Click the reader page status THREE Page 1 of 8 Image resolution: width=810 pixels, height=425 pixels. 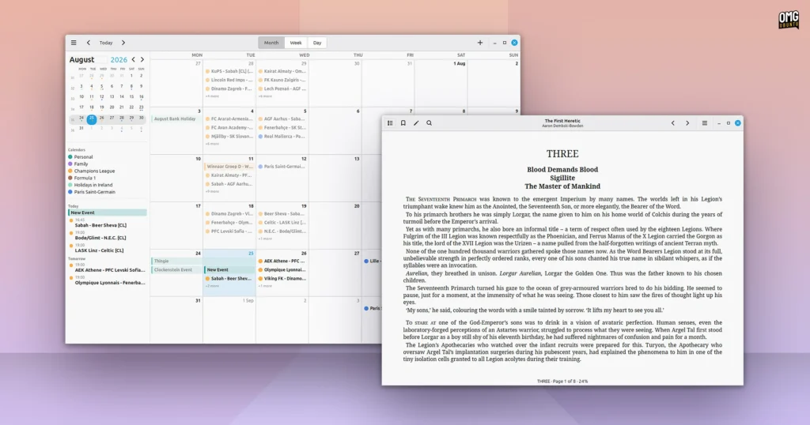[x=562, y=382]
